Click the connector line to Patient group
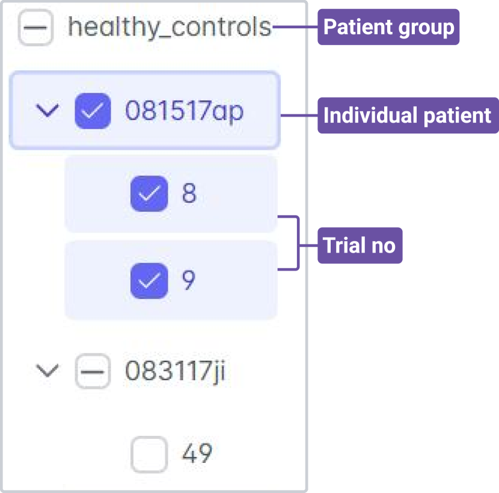 295,27
